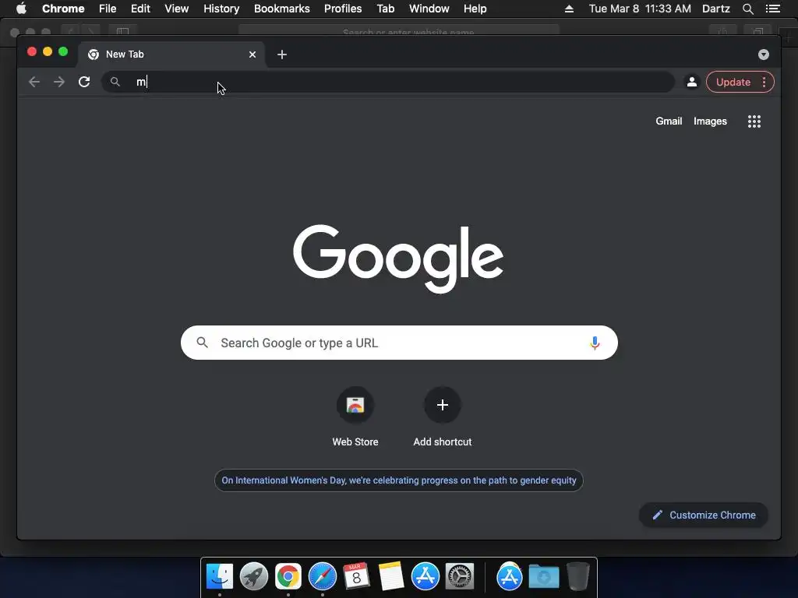Screen dimensions: 798x598
Task: Click the Chrome back arrow button
Action: click(x=34, y=82)
